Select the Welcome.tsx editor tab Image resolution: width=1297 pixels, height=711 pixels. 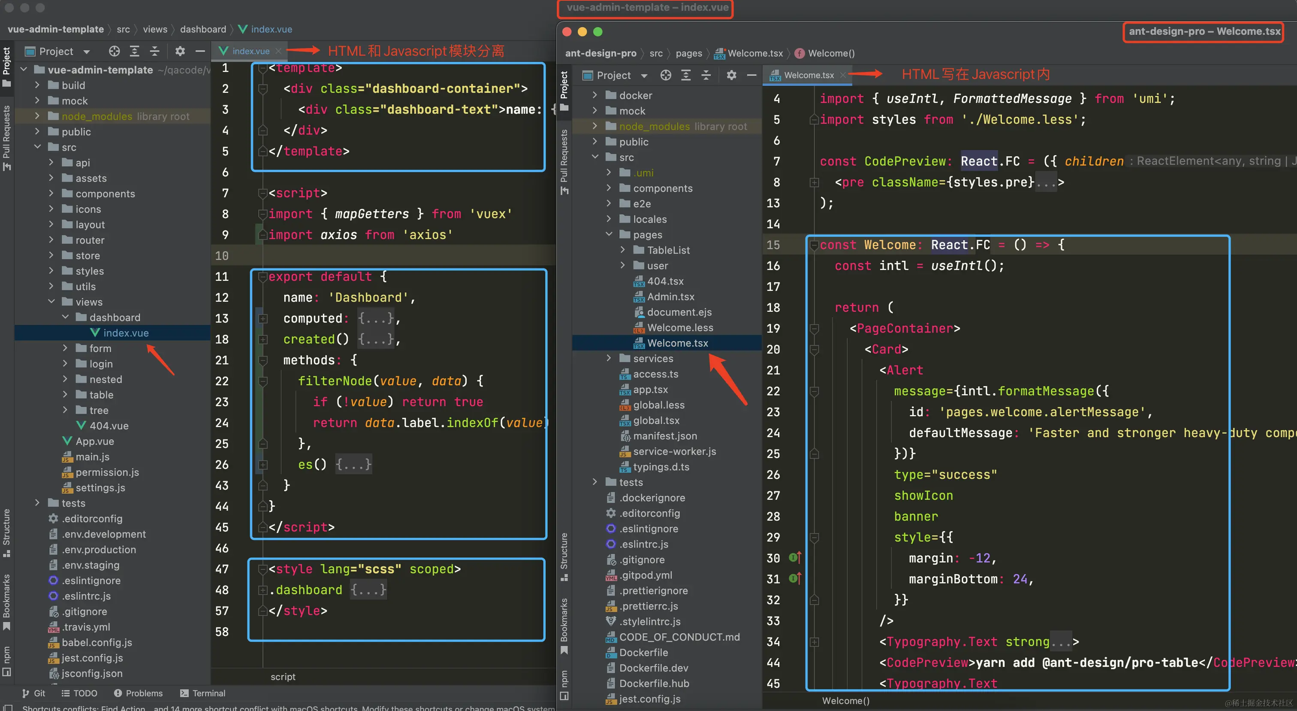(x=808, y=75)
